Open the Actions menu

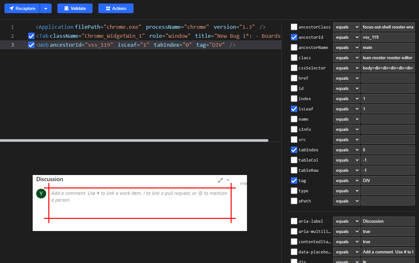116,8
